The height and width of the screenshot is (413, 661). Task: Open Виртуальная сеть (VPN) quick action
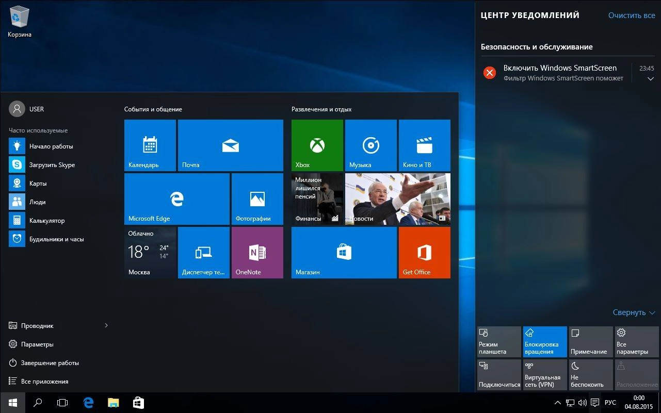tap(545, 375)
